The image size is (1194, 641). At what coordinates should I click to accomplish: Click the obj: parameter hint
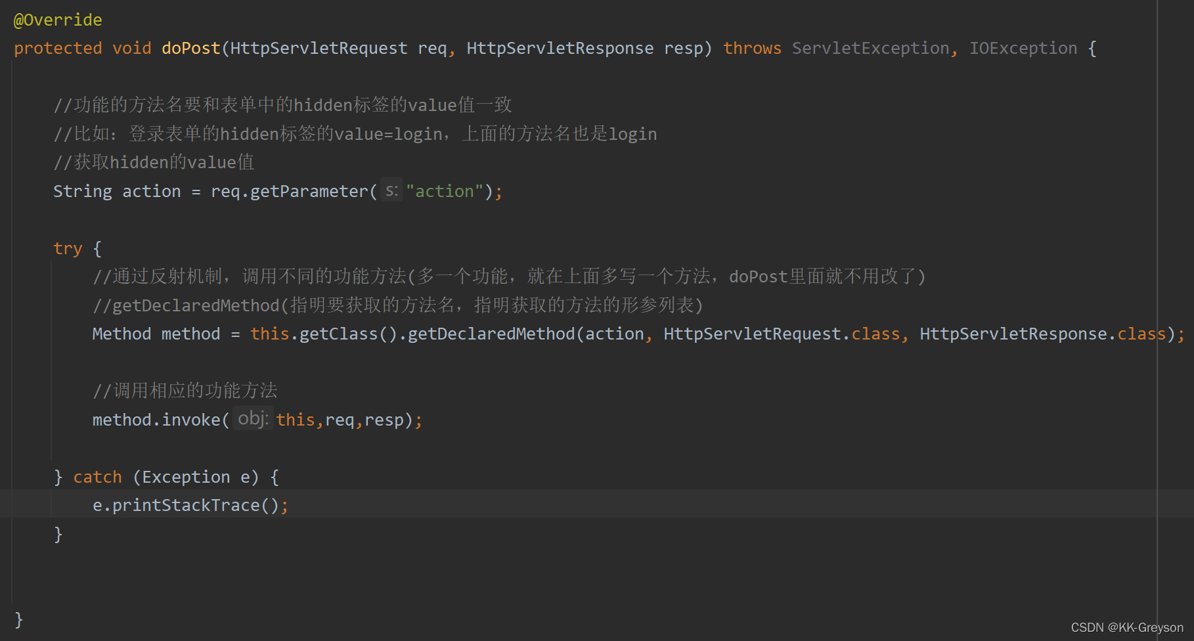coord(253,419)
